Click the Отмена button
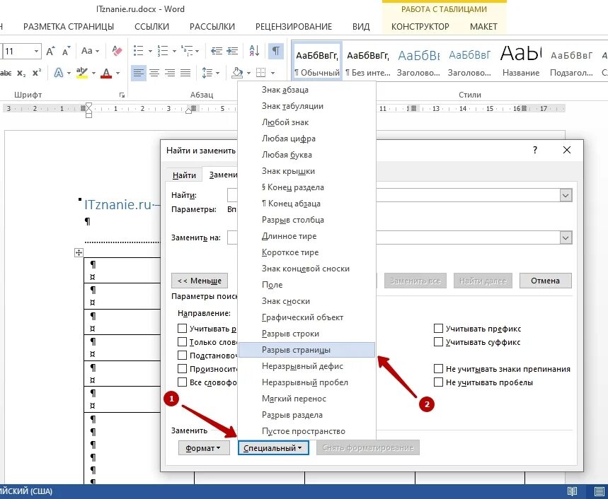This screenshot has height=499, width=608. (545, 281)
